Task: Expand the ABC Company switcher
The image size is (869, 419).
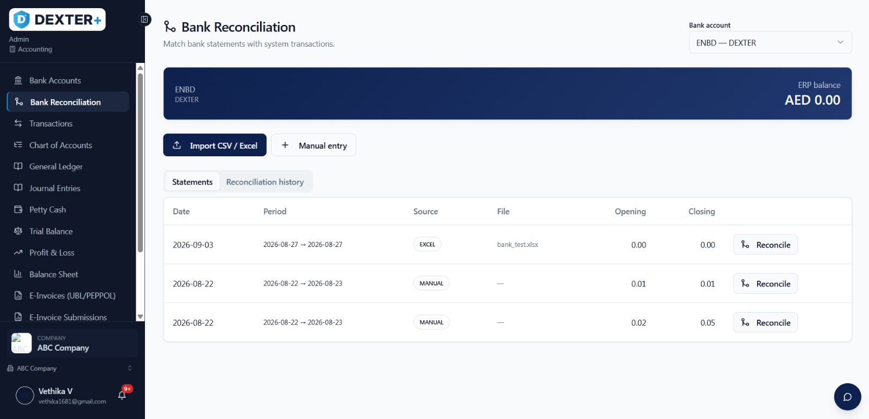Action: (x=70, y=368)
